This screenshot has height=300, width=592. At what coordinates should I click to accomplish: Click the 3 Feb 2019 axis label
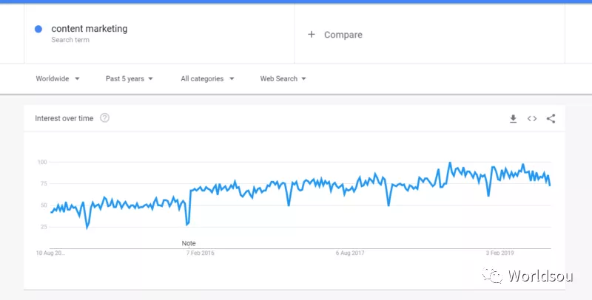[501, 253]
